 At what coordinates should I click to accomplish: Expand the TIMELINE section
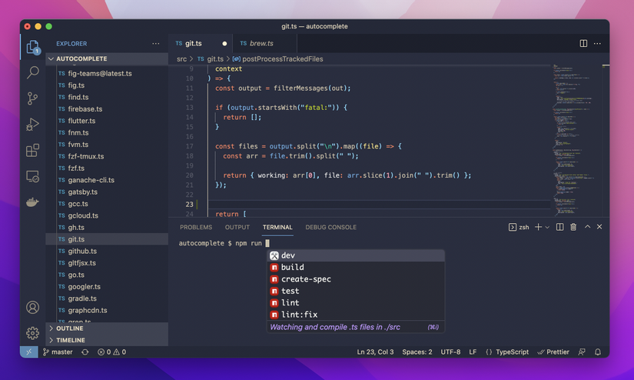pos(107,340)
